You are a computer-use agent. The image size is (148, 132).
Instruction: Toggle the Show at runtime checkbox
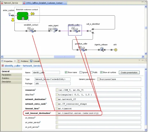point(101,72)
